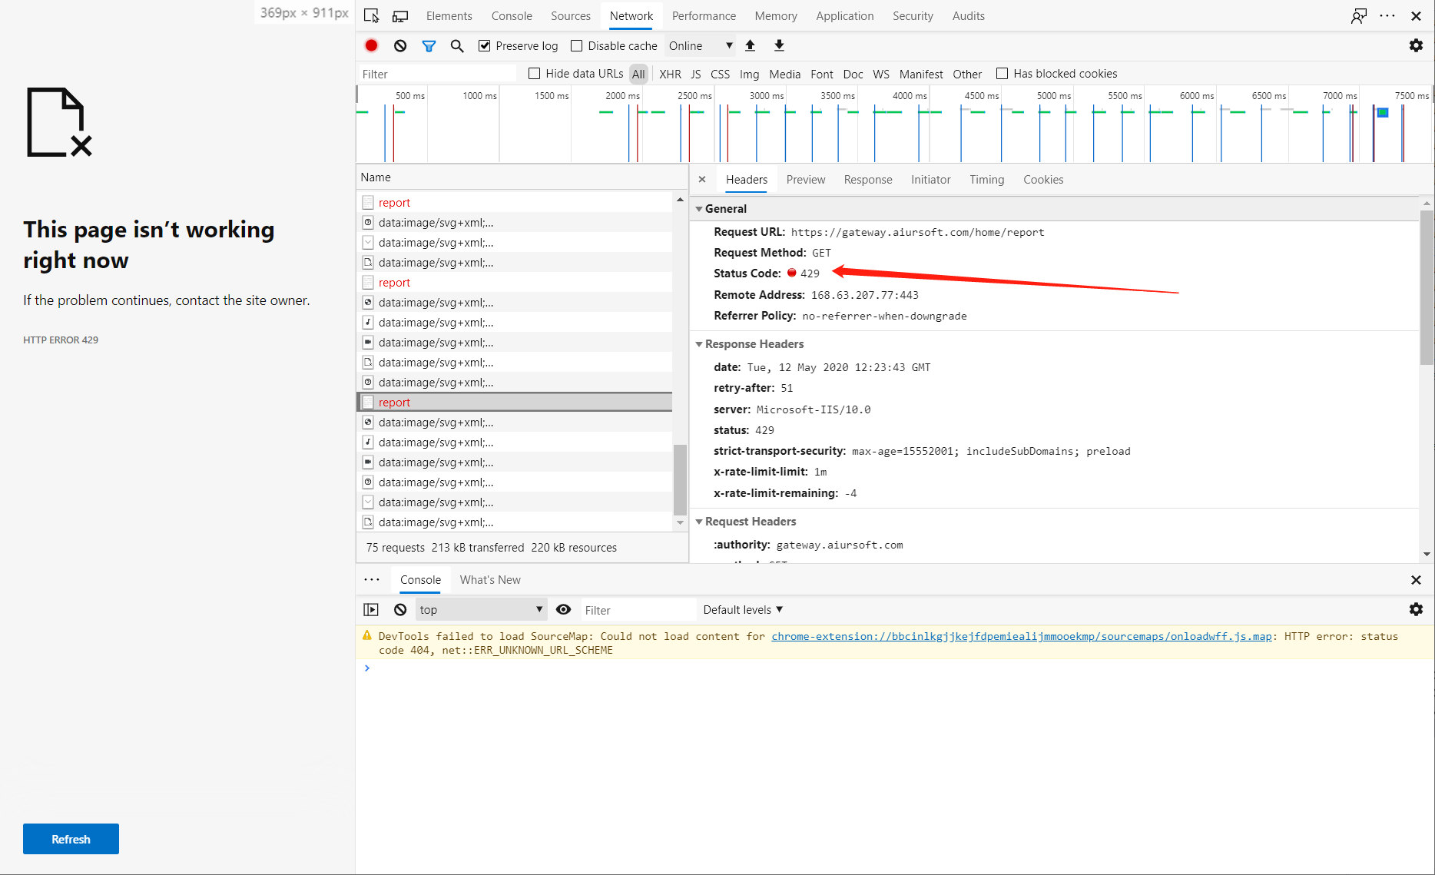Open the Application panel tab
The width and height of the screenshot is (1435, 875).
pyautogui.click(x=844, y=16)
